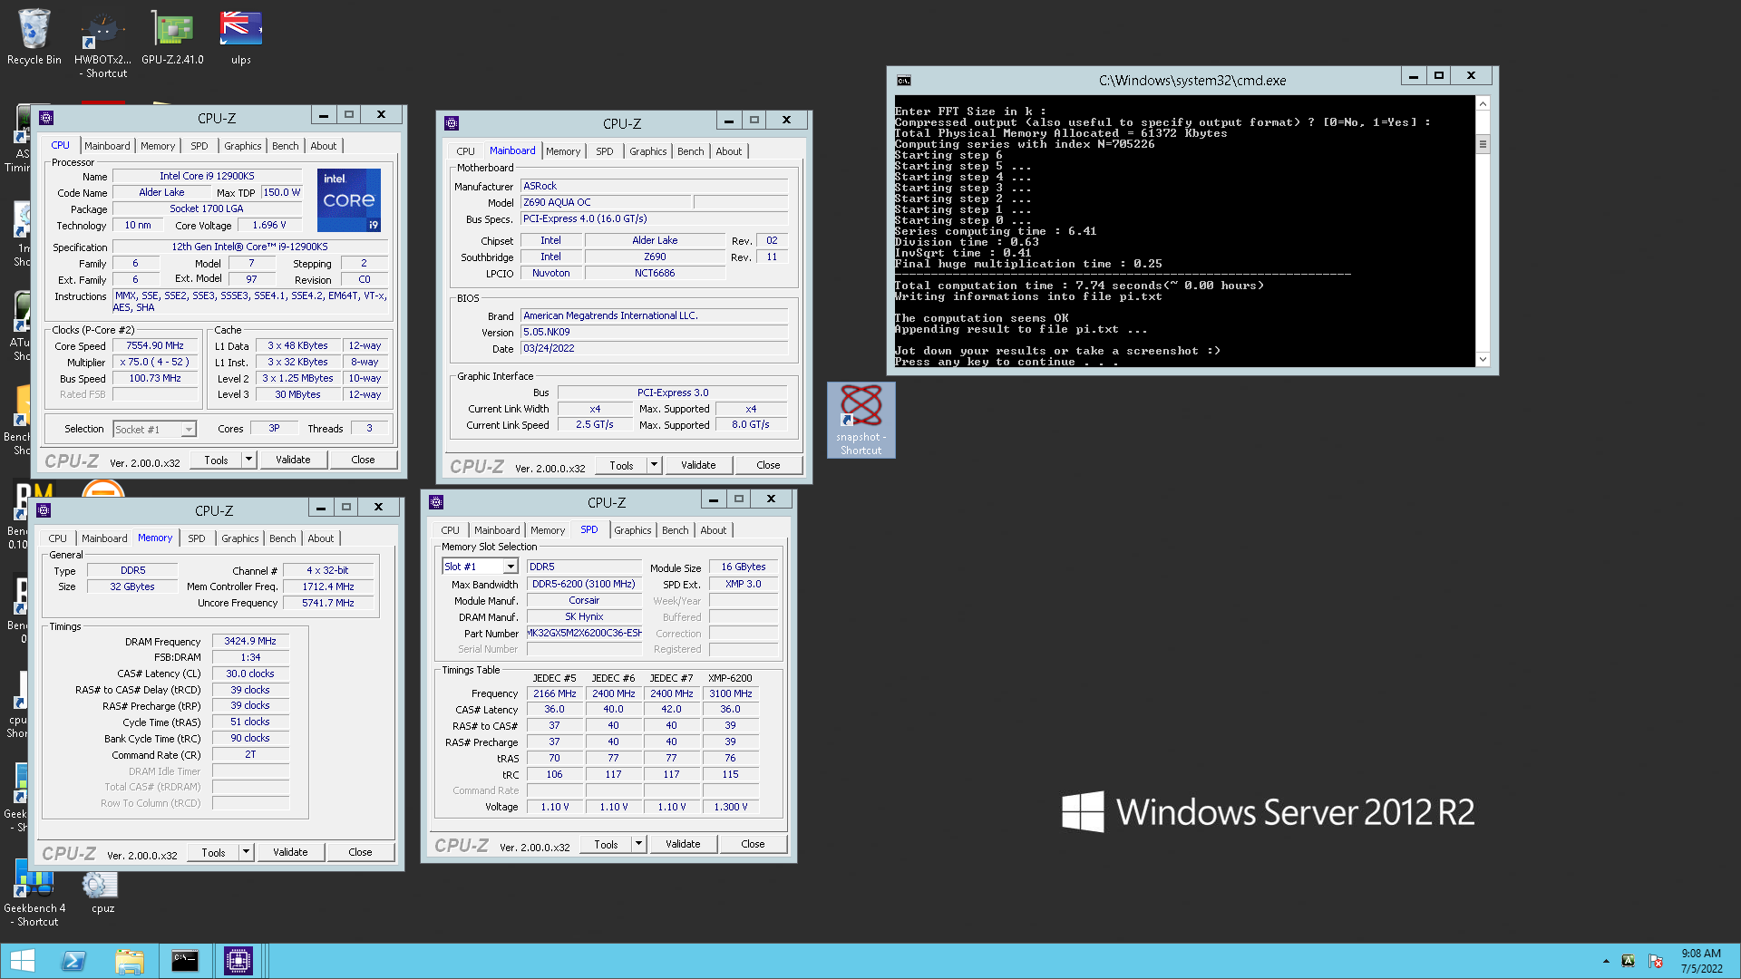Open the Slot #1 memory slot dropdown
Image resolution: width=1741 pixels, height=979 pixels.
click(x=511, y=567)
